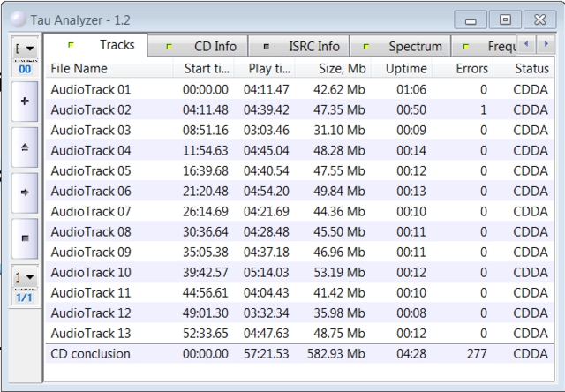Screen dimensions: 565x392
Task: Switch to the CD Info tab
Action: pos(205,46)
